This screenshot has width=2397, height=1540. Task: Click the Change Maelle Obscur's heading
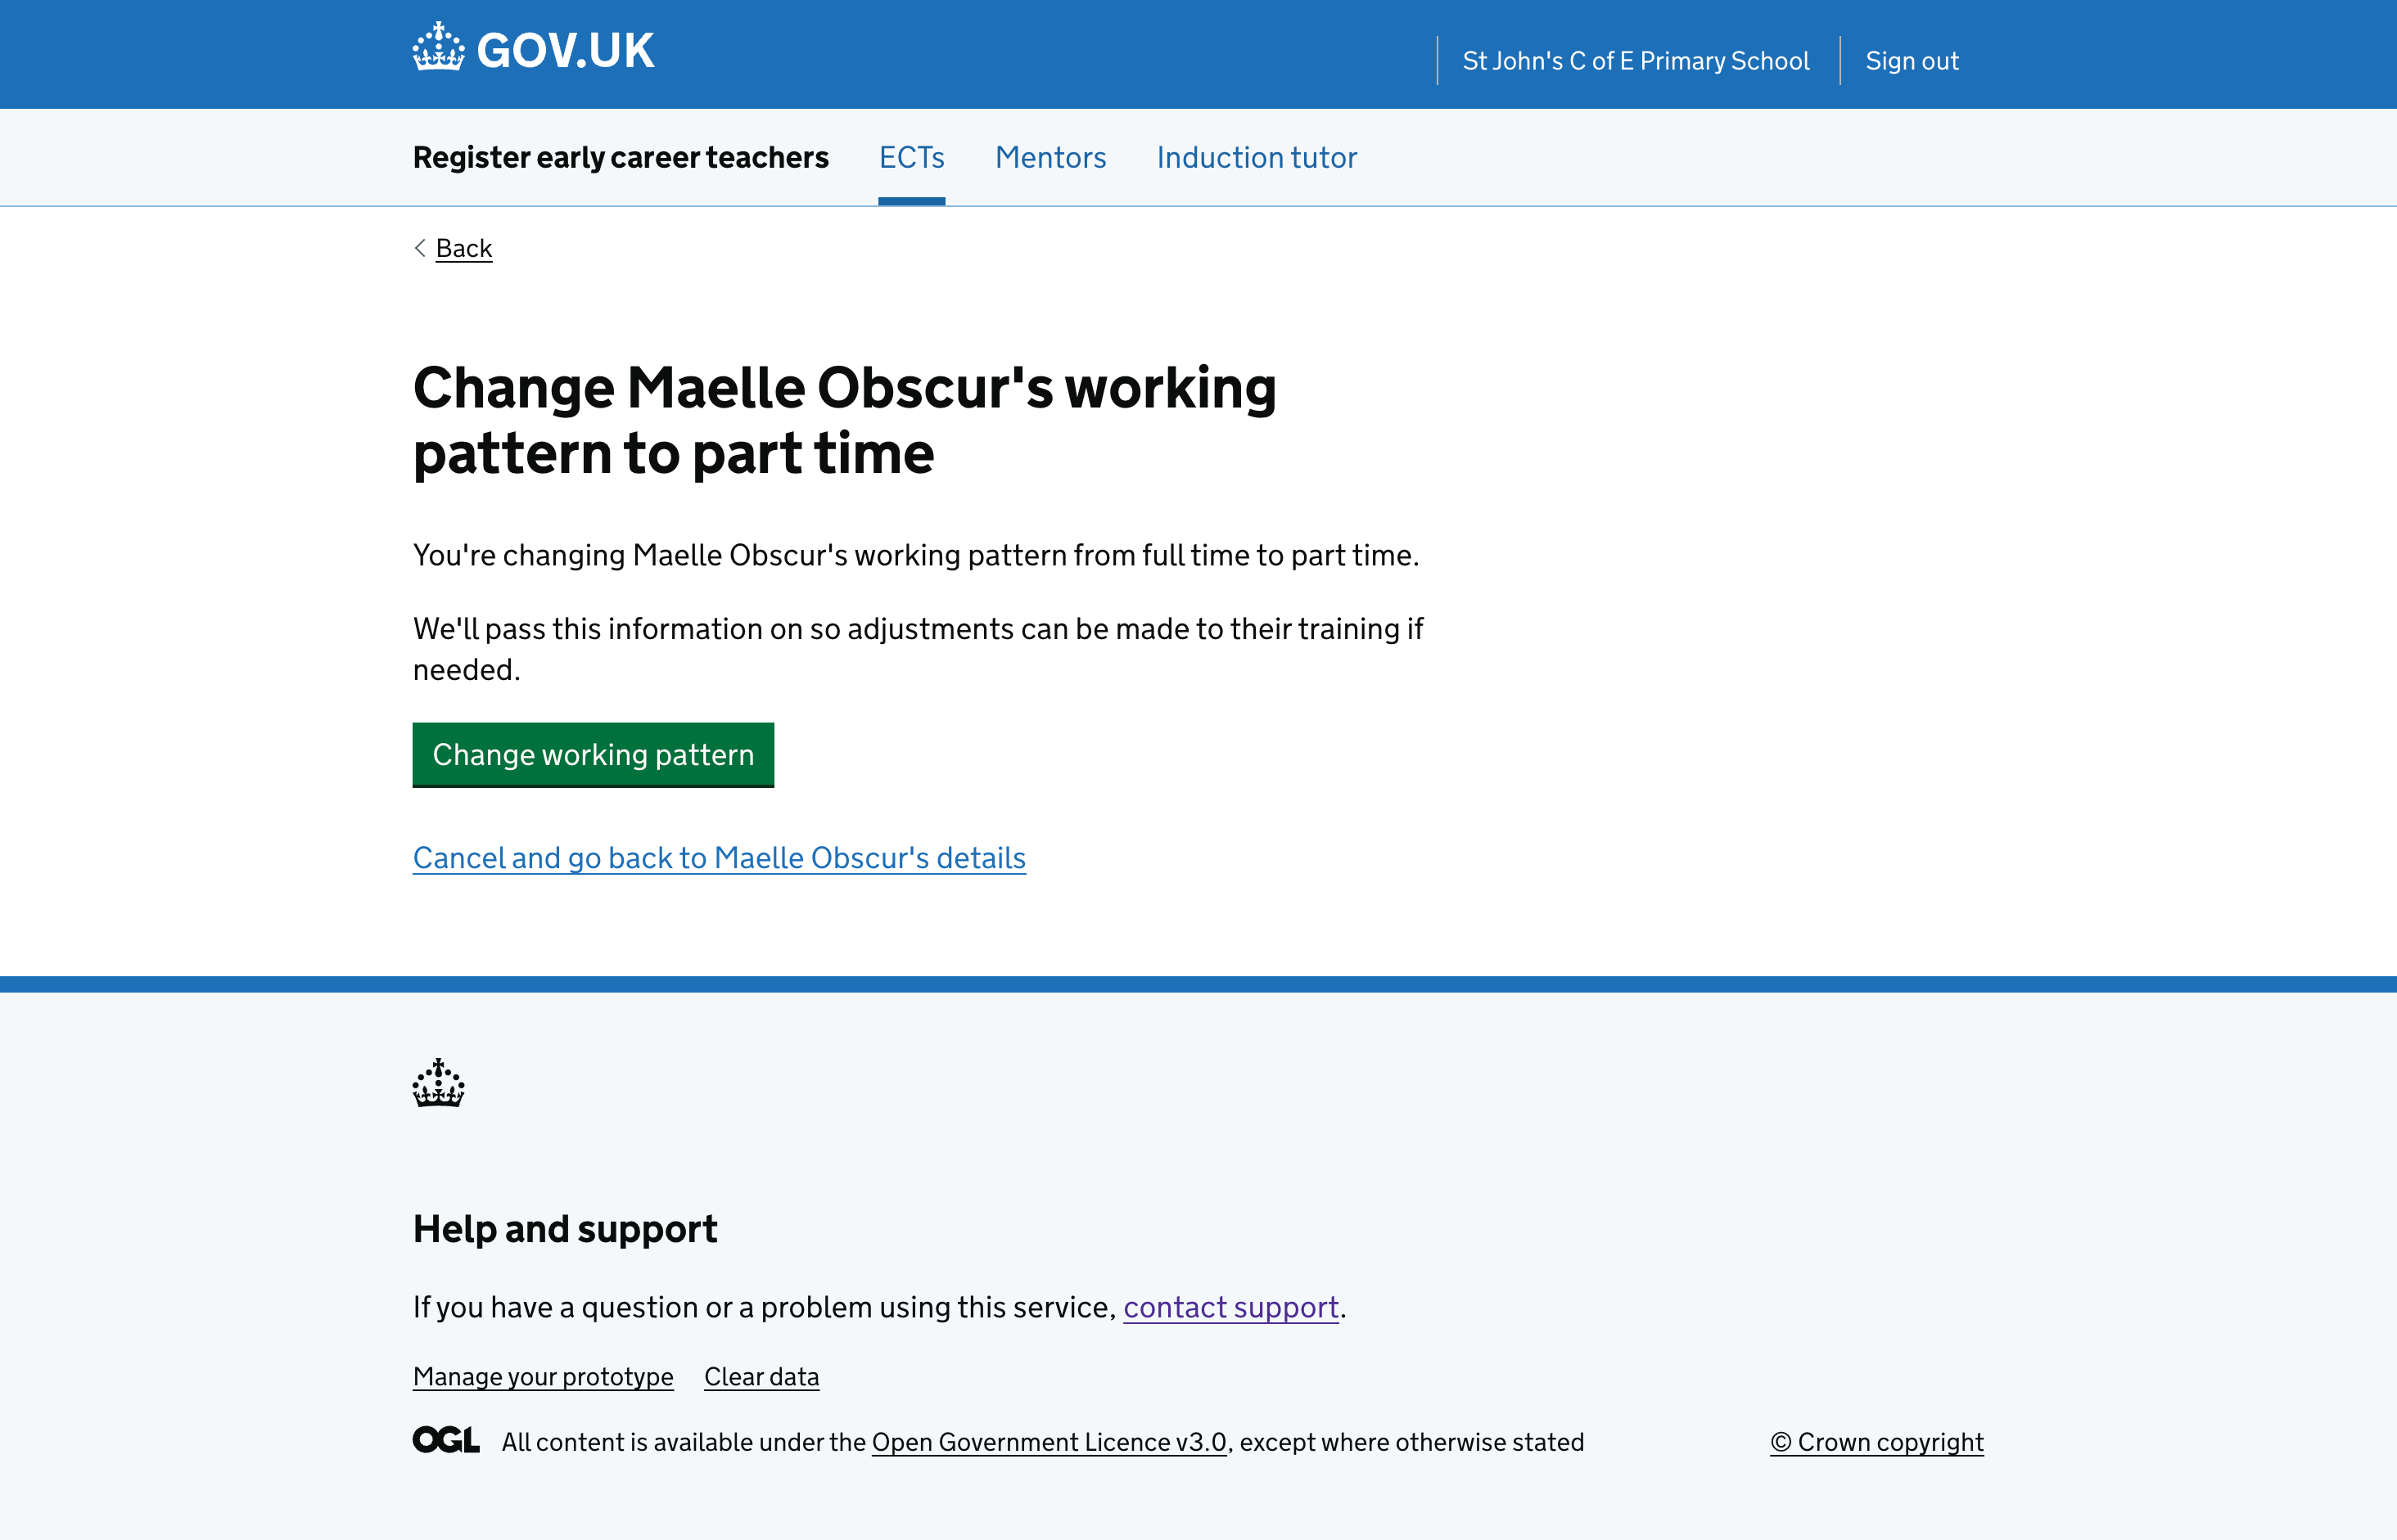point(844,420)
